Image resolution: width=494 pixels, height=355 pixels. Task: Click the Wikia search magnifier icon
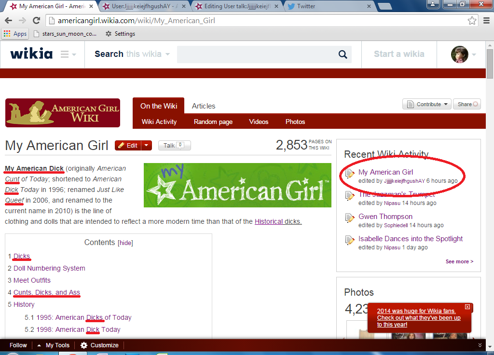343,54
